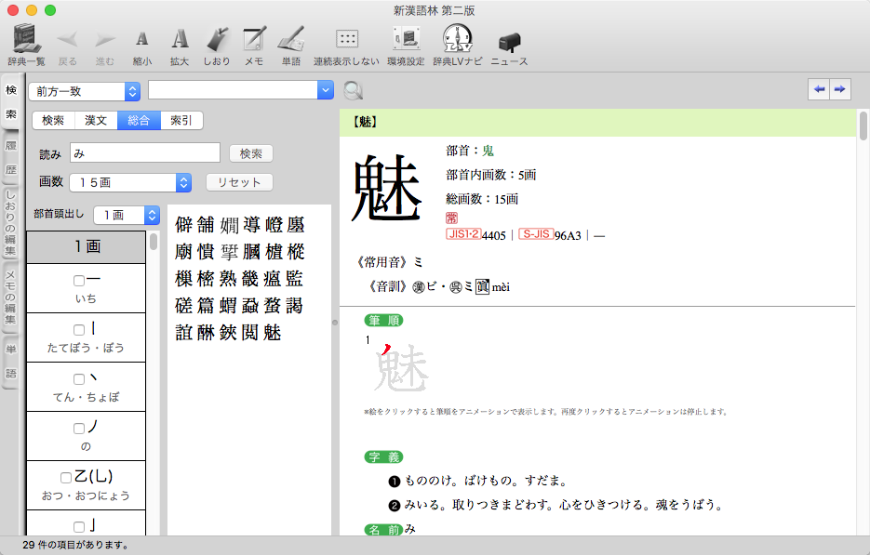Open the 部首頭出し 1画 dropdown
Viewport: 870px width, 555px height.
127,215
